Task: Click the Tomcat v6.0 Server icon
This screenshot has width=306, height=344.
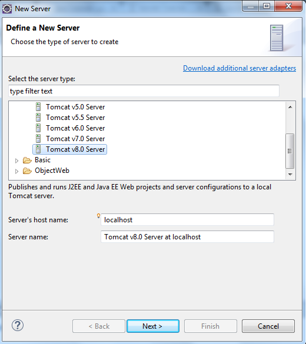Action: 38,128
